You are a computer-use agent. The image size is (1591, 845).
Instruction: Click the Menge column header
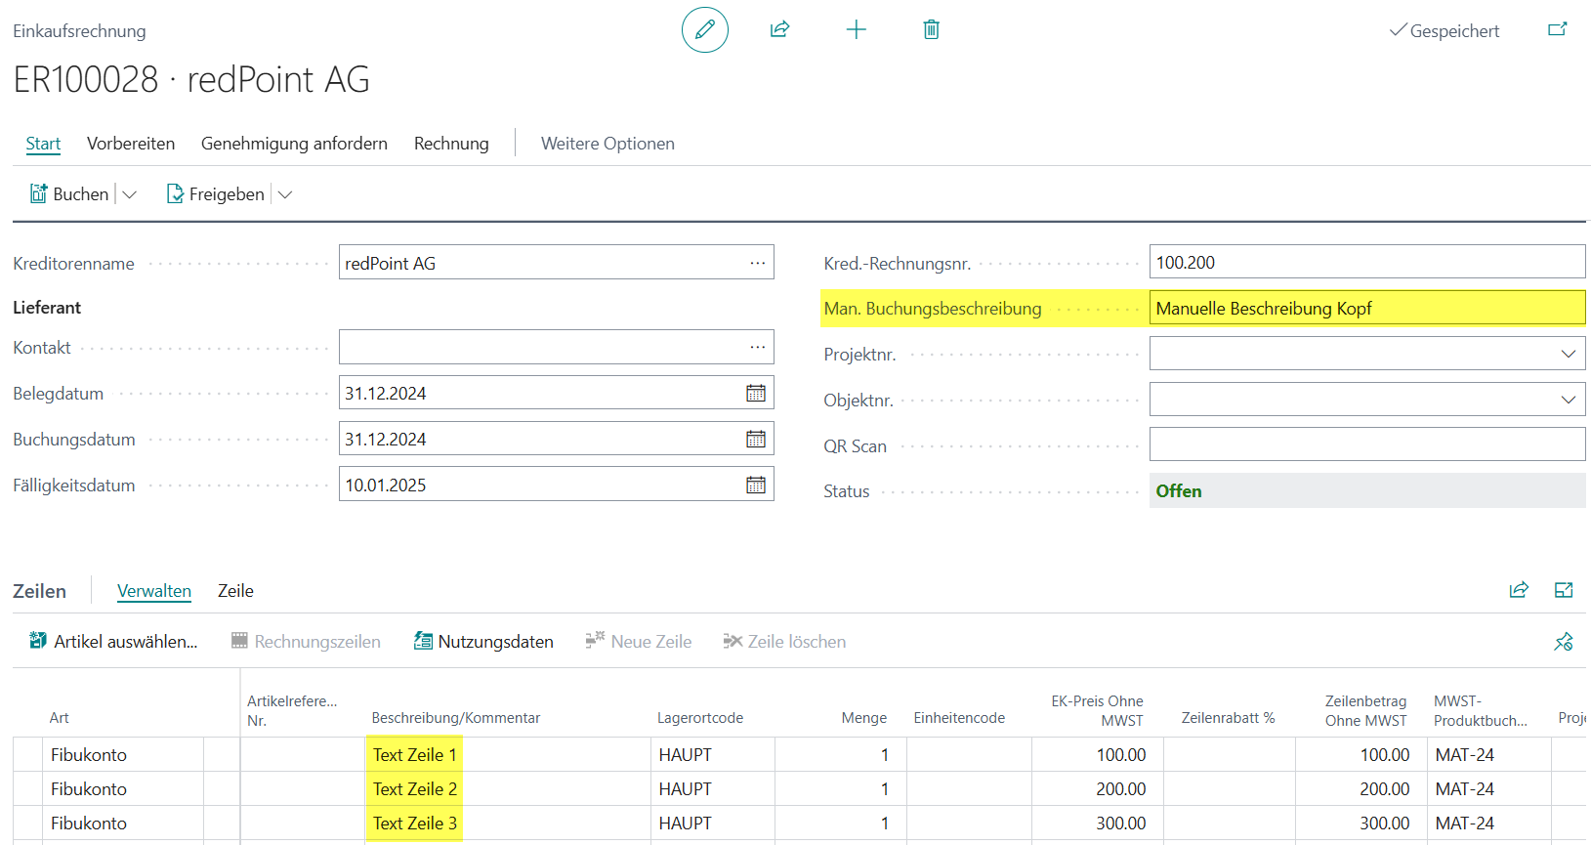(x=864, y=717)
